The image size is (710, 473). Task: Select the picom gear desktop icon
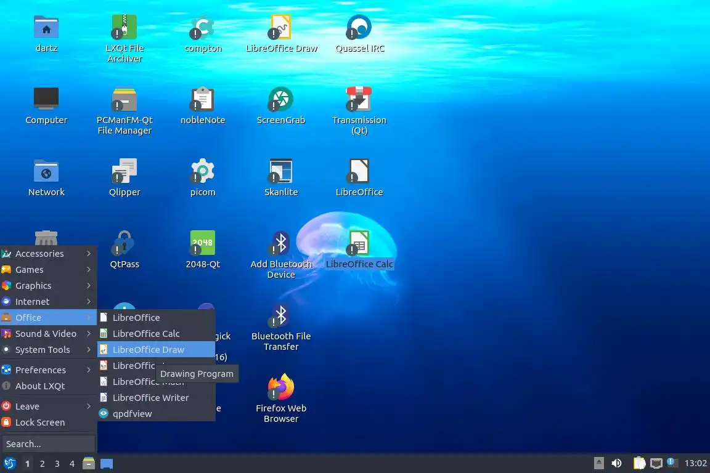coord(202,171)
